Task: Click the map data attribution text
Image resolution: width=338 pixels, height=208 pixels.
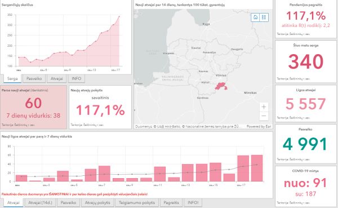Action: (x=188, y=126)
